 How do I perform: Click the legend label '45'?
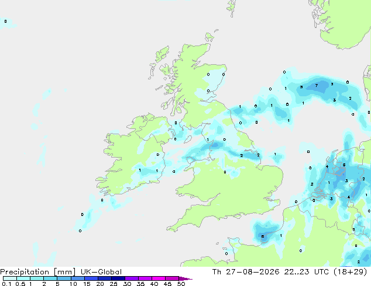point(167,284)
